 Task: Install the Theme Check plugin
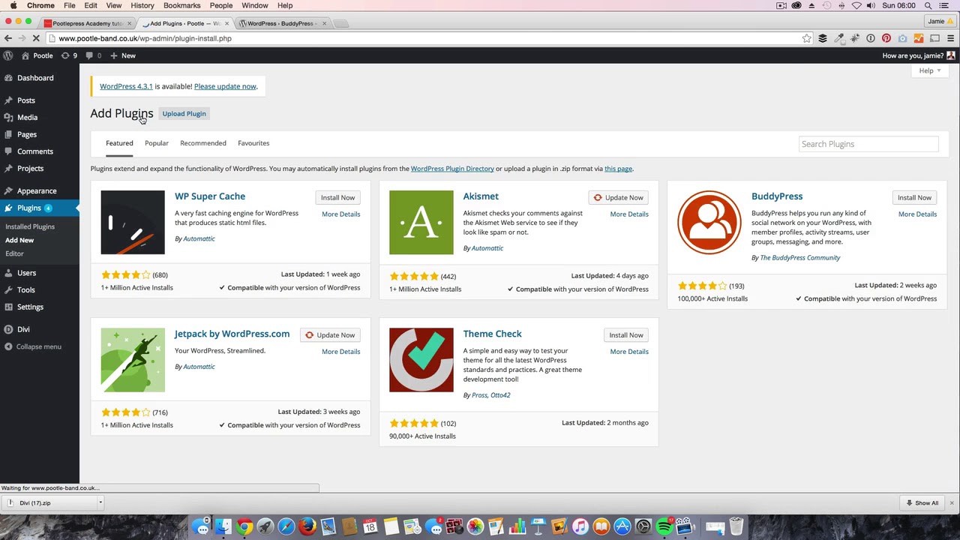(x=626, y=335)
